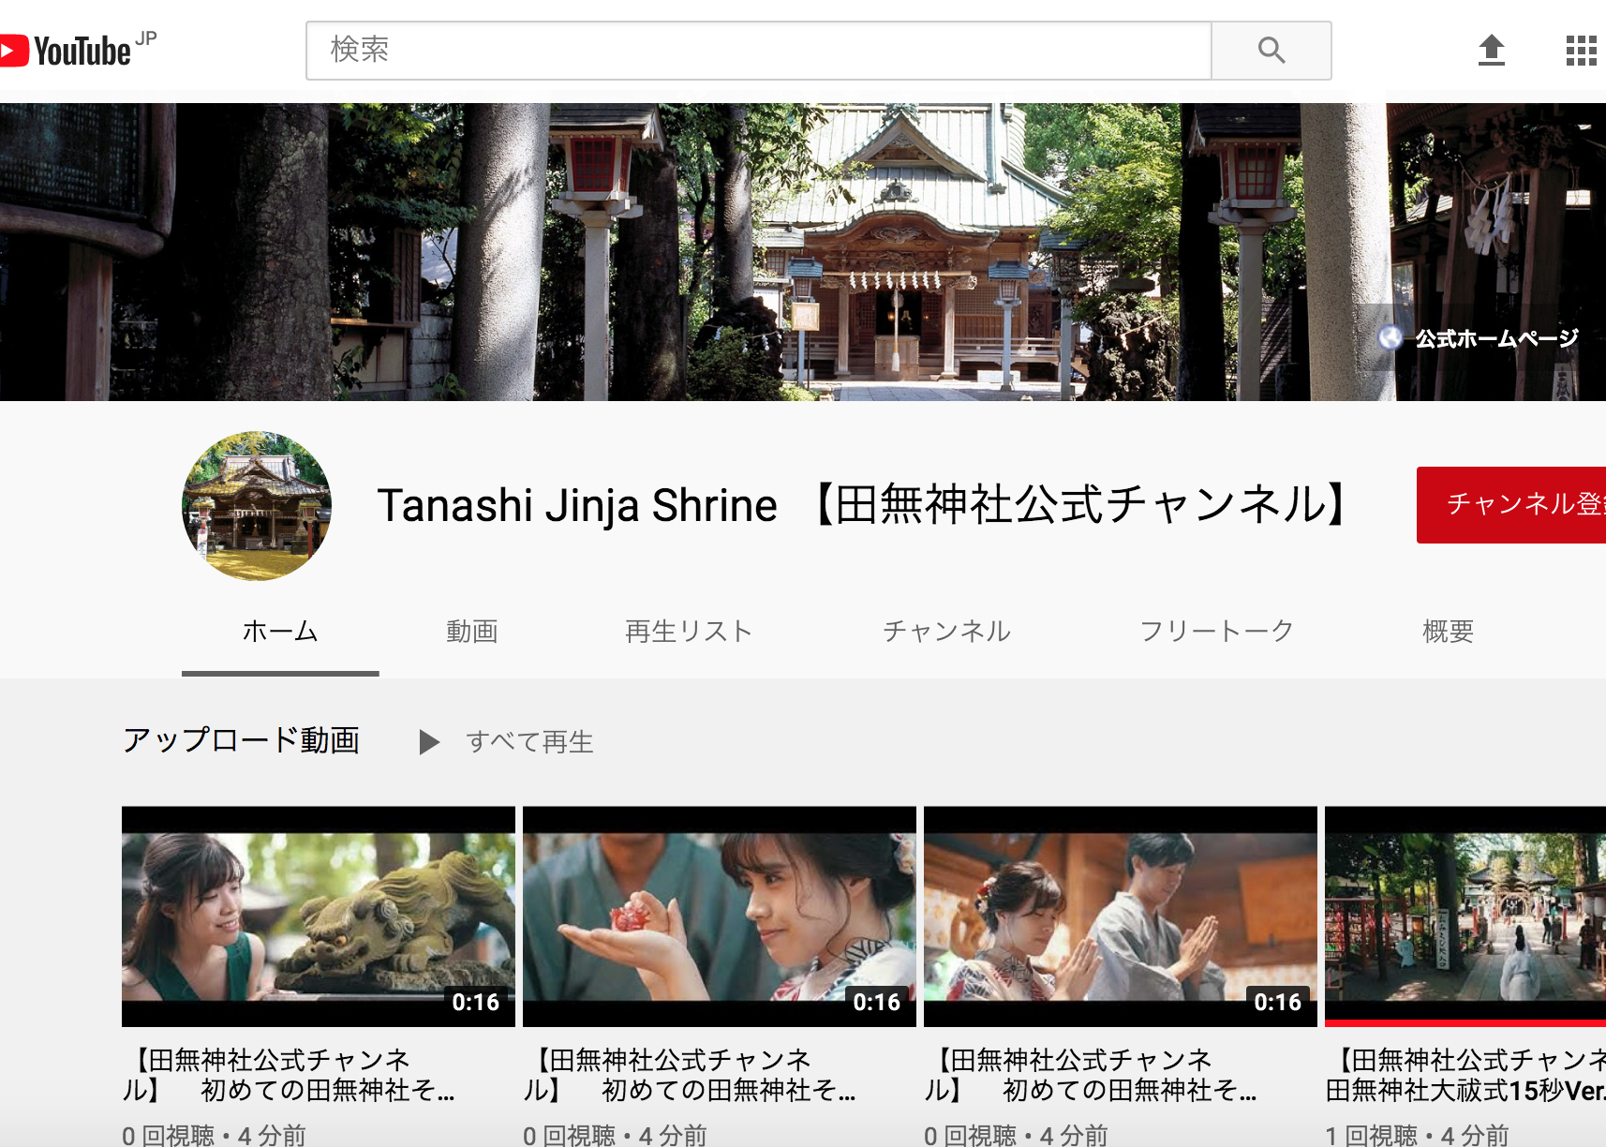Screen dimensions: 1606x1147
Task: Click the shrine banner image
Action: 803,252
